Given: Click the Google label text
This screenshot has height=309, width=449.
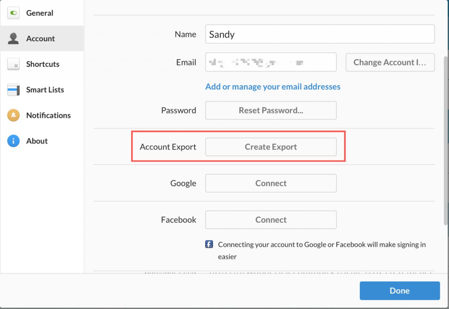Looking at the screenshot, I should point(183,183).
